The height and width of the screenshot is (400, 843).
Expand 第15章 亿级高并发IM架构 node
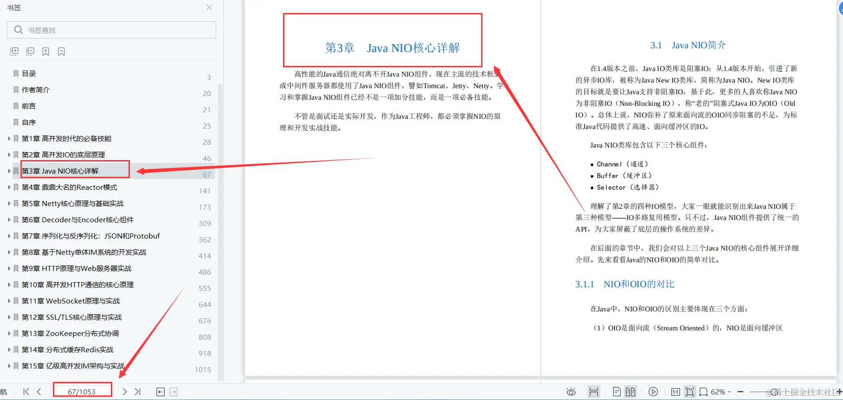pos(9,366)
